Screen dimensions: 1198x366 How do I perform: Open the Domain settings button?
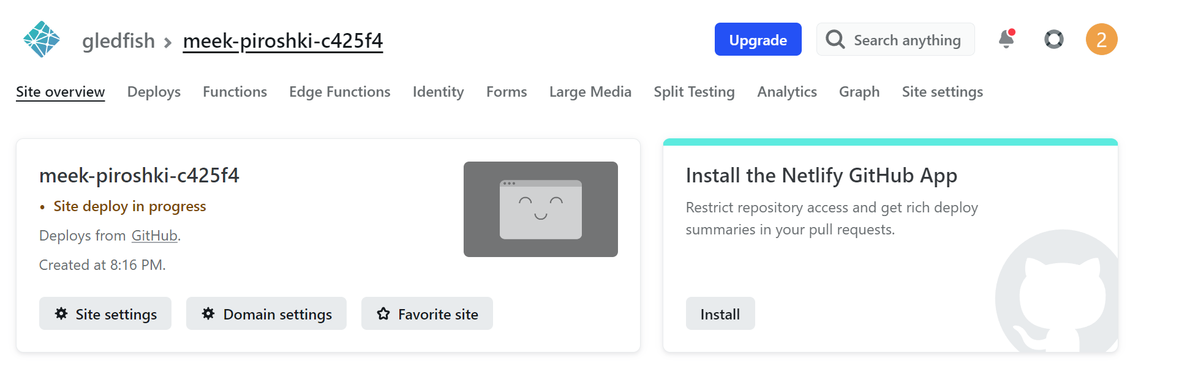pos(266,313)
